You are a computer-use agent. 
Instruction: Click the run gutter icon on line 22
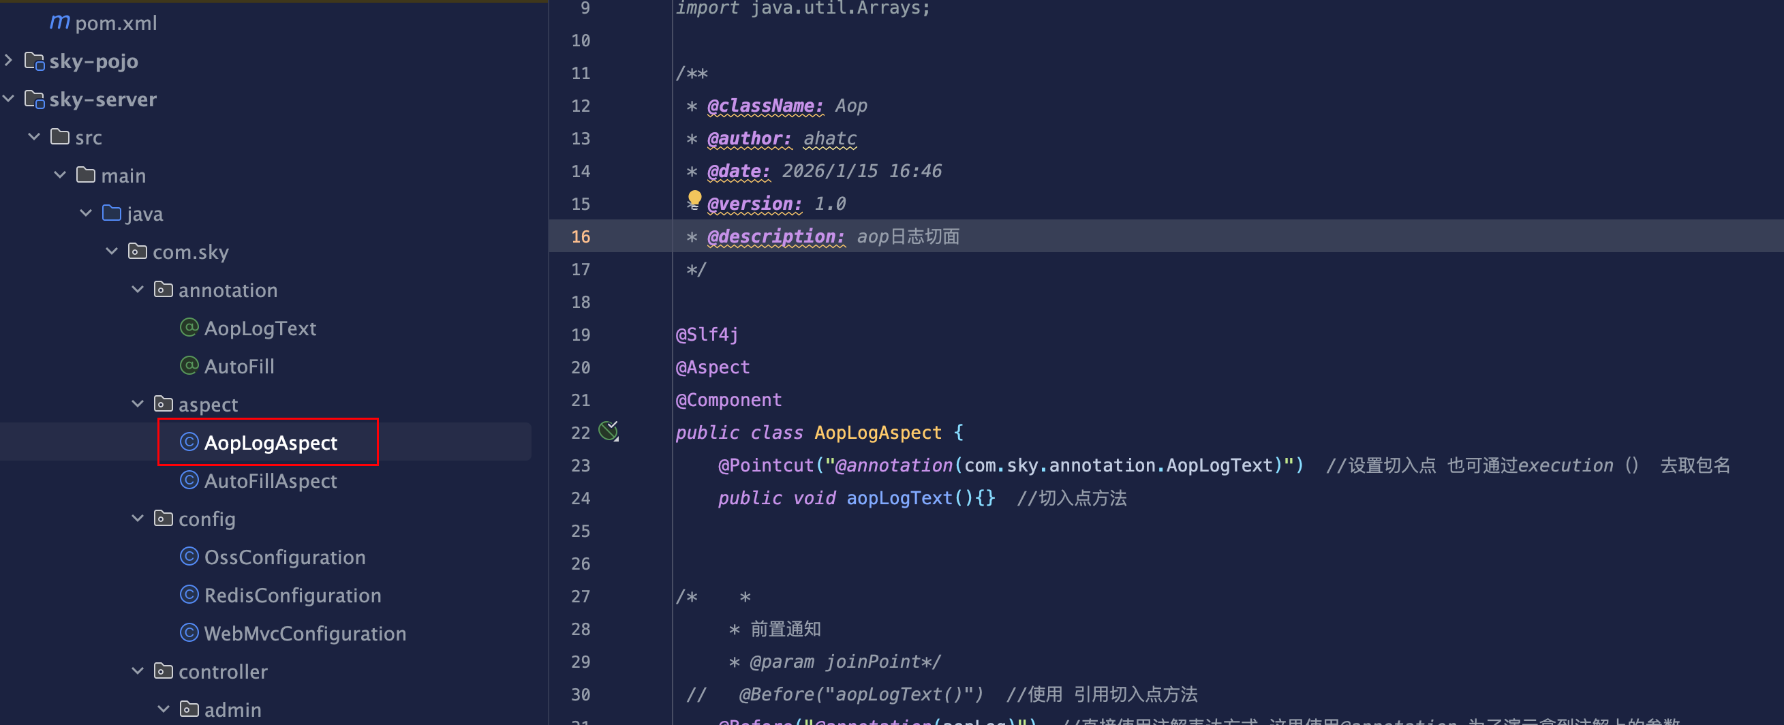point(608,431)
